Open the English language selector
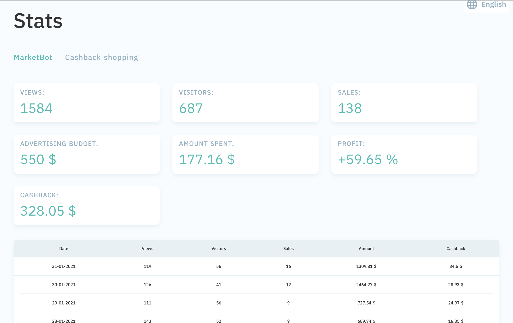513x323 pixels. [493, 4]
